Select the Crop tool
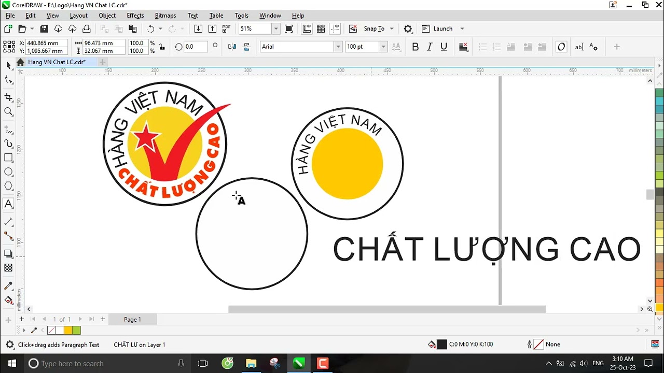Viewport: 664px width, 373px height. (8, 97)
